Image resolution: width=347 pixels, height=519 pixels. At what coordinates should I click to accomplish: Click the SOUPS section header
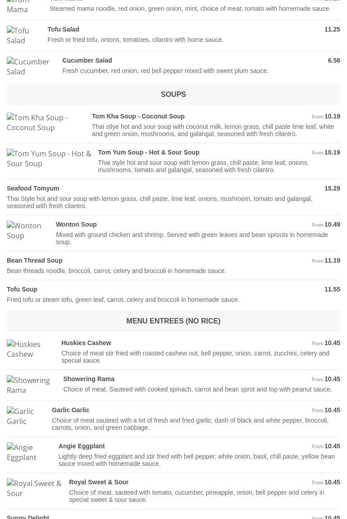(173, 95)
